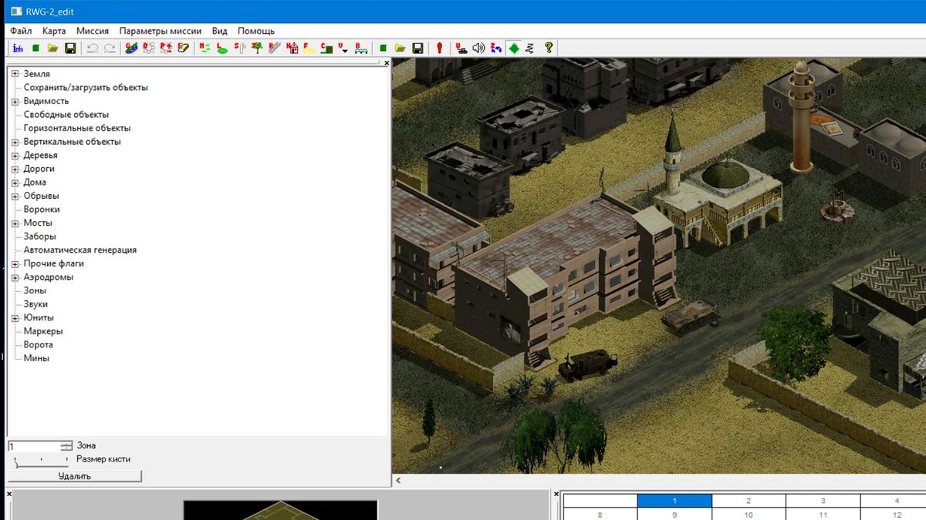Viewport: 926px width, 520px height.
Task: Expand the Вертикальные объекты node
Action: [15, 142]
